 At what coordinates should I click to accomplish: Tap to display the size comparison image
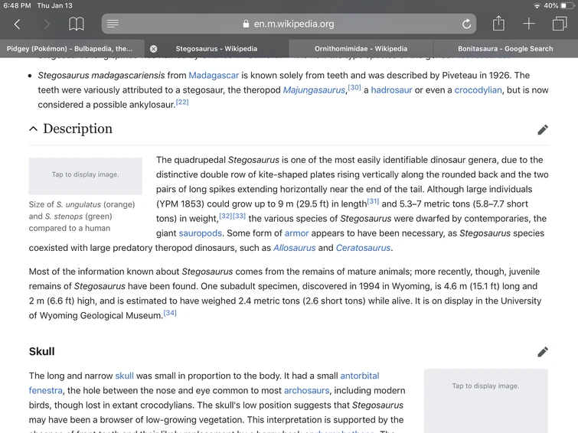pos(86,176)
